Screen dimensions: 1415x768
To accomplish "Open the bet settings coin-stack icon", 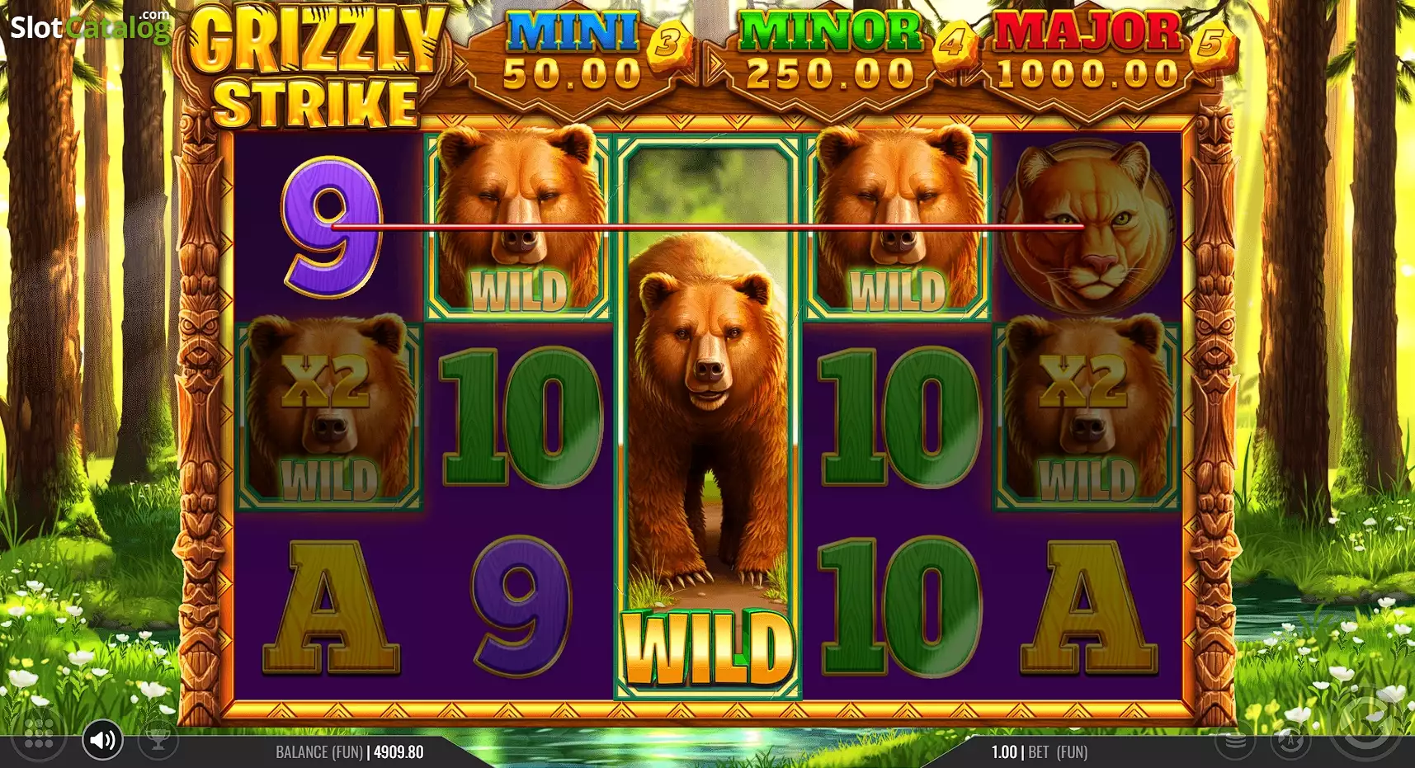I will point(1235,740).
